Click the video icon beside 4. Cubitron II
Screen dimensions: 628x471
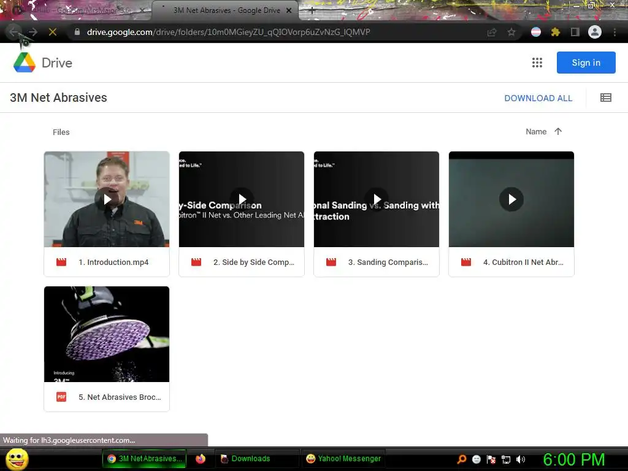click(466, 262)
